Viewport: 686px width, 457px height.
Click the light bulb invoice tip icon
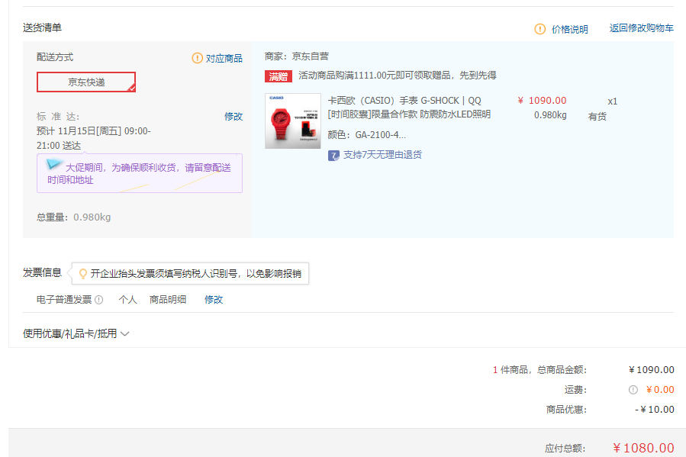pyautogui.click(x=82, y=274)
